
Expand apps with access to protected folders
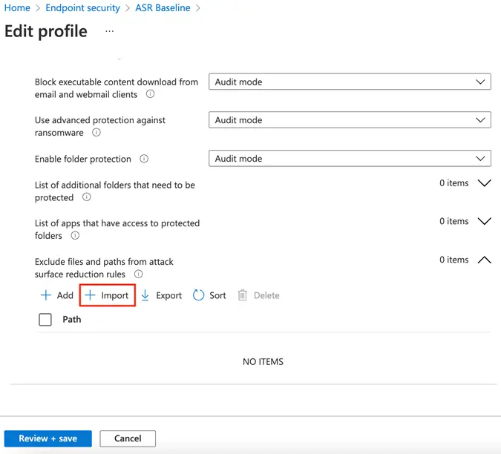[x=484, y=222]
